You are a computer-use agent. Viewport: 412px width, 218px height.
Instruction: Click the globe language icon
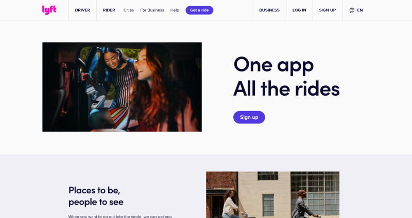352,10
